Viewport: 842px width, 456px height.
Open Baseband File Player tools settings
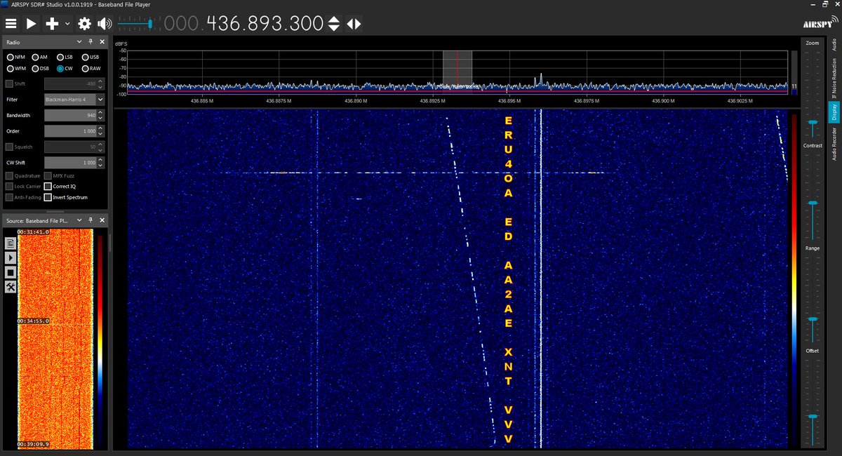[10, 287]
